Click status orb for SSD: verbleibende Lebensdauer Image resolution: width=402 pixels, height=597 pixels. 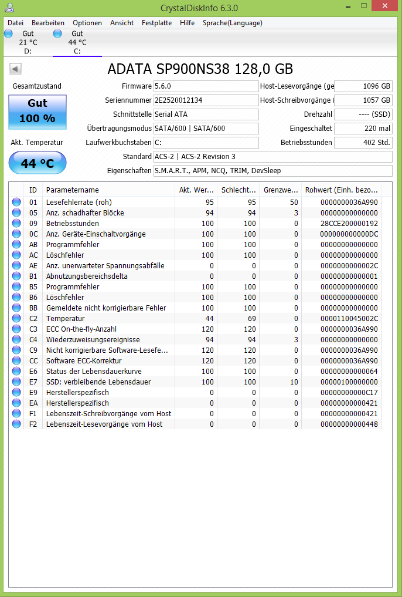(x=16, y=382)
